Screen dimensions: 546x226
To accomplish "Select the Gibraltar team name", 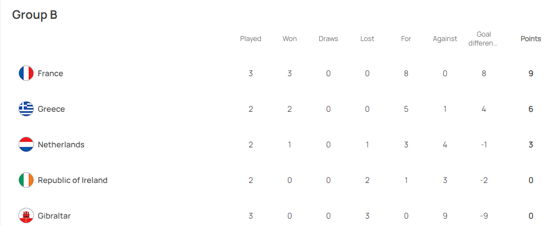I will click(x=54, y=216).
